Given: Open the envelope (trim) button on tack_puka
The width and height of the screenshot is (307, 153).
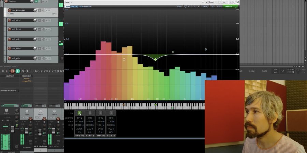Looking at the screenshot, I should pyautogui.click(x=48, y=58).
